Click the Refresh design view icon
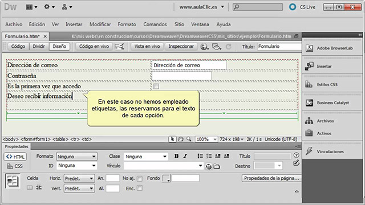The image size is (365, 205). coord(229,47)
